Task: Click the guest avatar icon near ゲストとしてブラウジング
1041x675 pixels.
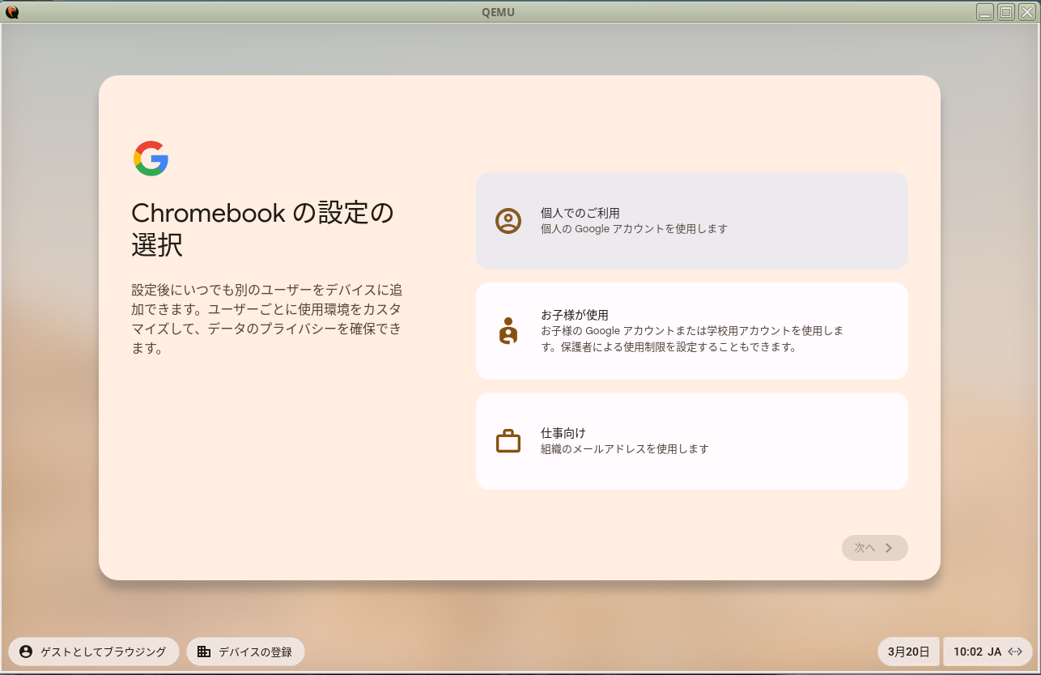Action: (x=25, y=652)
